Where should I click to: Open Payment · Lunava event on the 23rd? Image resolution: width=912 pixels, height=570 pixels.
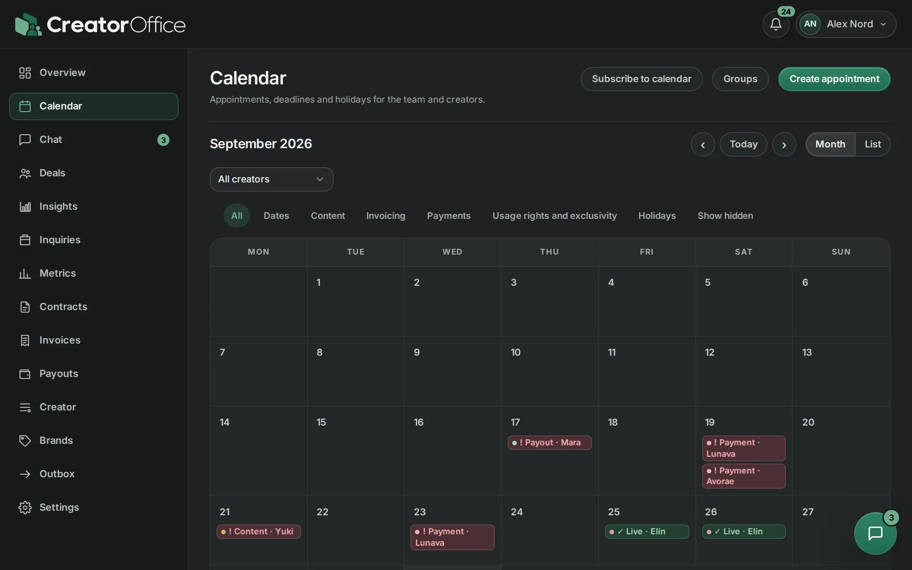coord(452,537)
